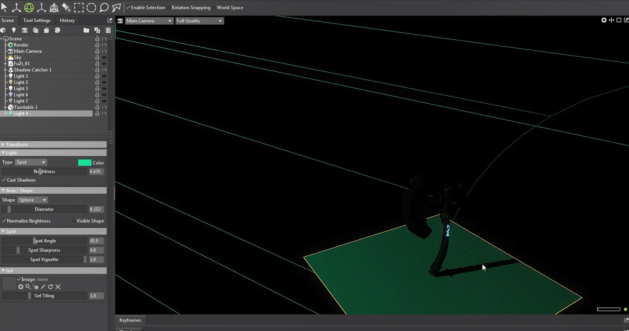Image resolution: width=629 pixels, height=331 pixels.
Task: Select the Rotate tool in top toolbar
Action: point(29,7)
